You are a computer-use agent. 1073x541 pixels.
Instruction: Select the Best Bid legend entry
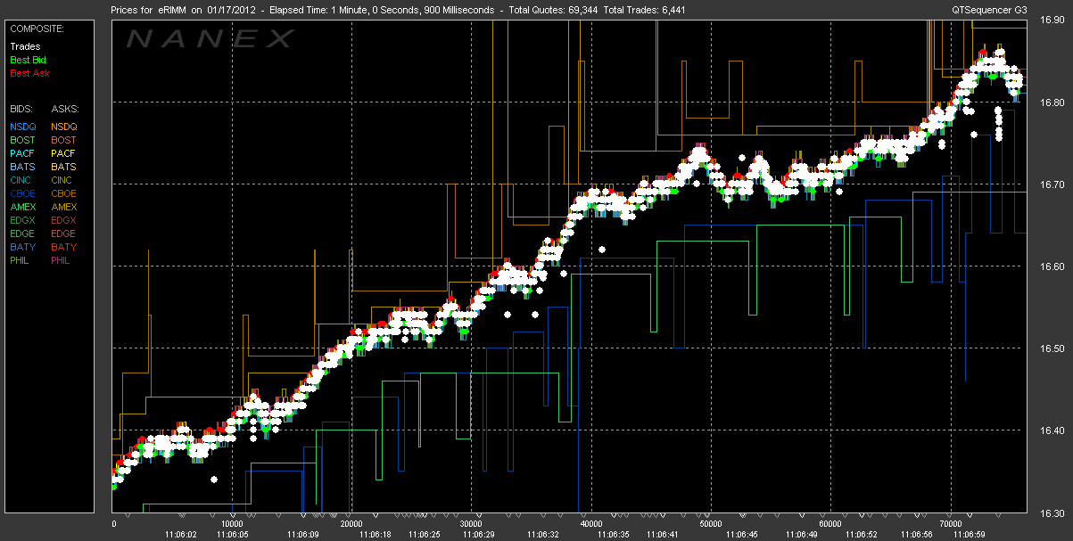pos(29,59)
